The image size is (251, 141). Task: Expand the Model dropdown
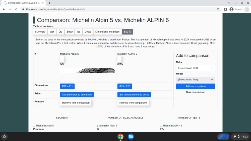tap(196, 80)
